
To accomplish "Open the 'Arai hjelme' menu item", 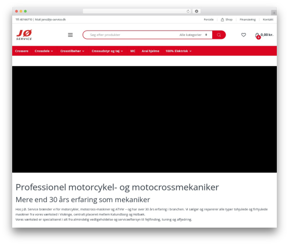I will (x=150, y=51).
